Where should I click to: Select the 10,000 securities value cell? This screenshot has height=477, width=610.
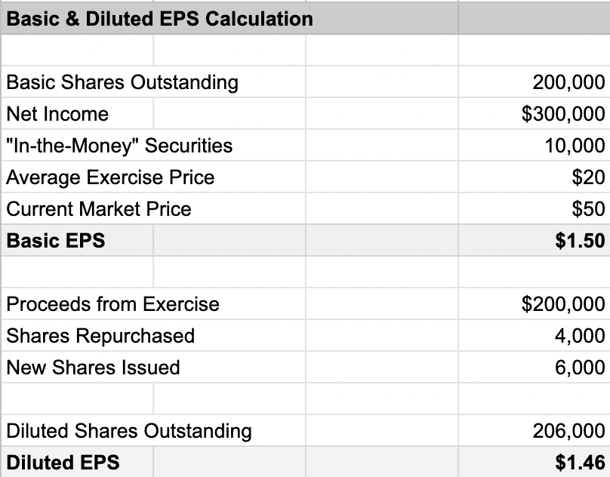574,146
